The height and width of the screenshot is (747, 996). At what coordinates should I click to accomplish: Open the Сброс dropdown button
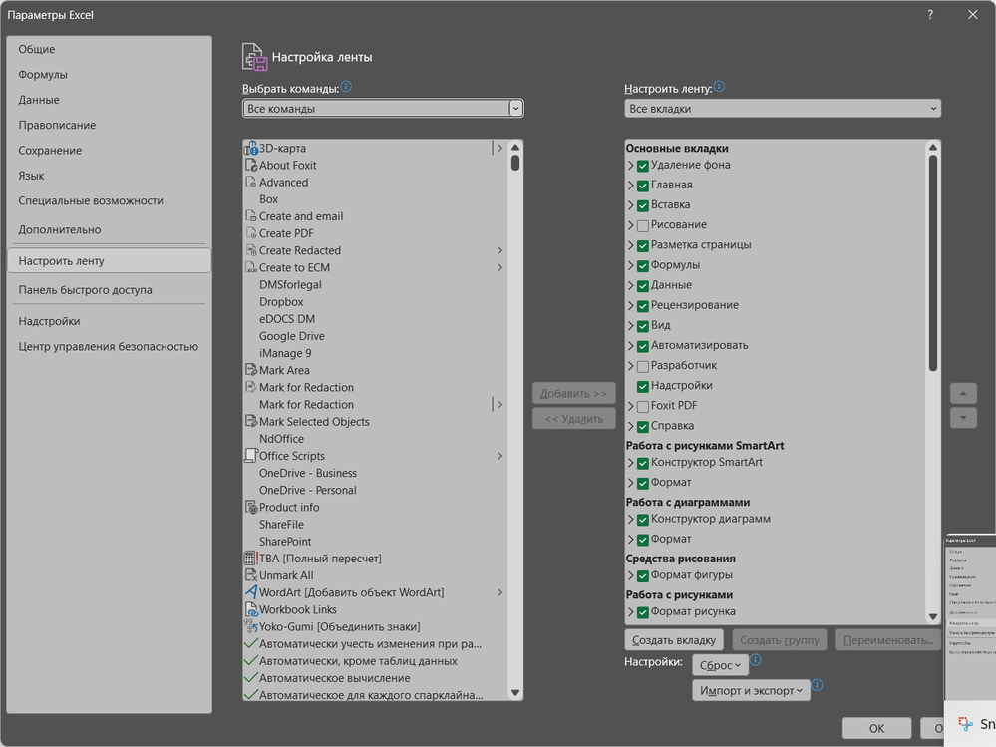pos(720,665)
